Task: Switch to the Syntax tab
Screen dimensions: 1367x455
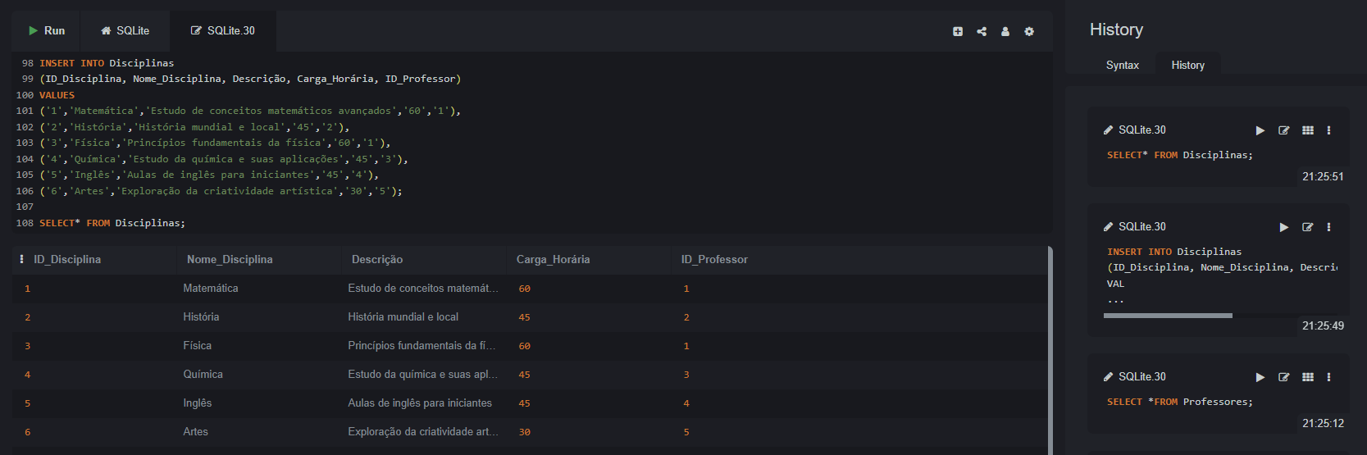Action: click(x=1122, y=65)
